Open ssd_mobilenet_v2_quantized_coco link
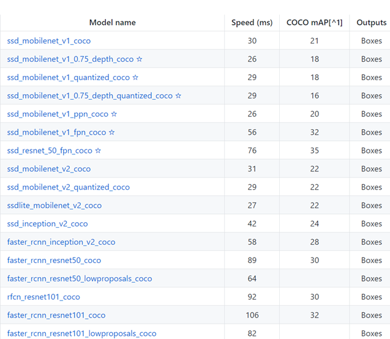The width and height of the screenshot is (390, 339). coord(69,187)
